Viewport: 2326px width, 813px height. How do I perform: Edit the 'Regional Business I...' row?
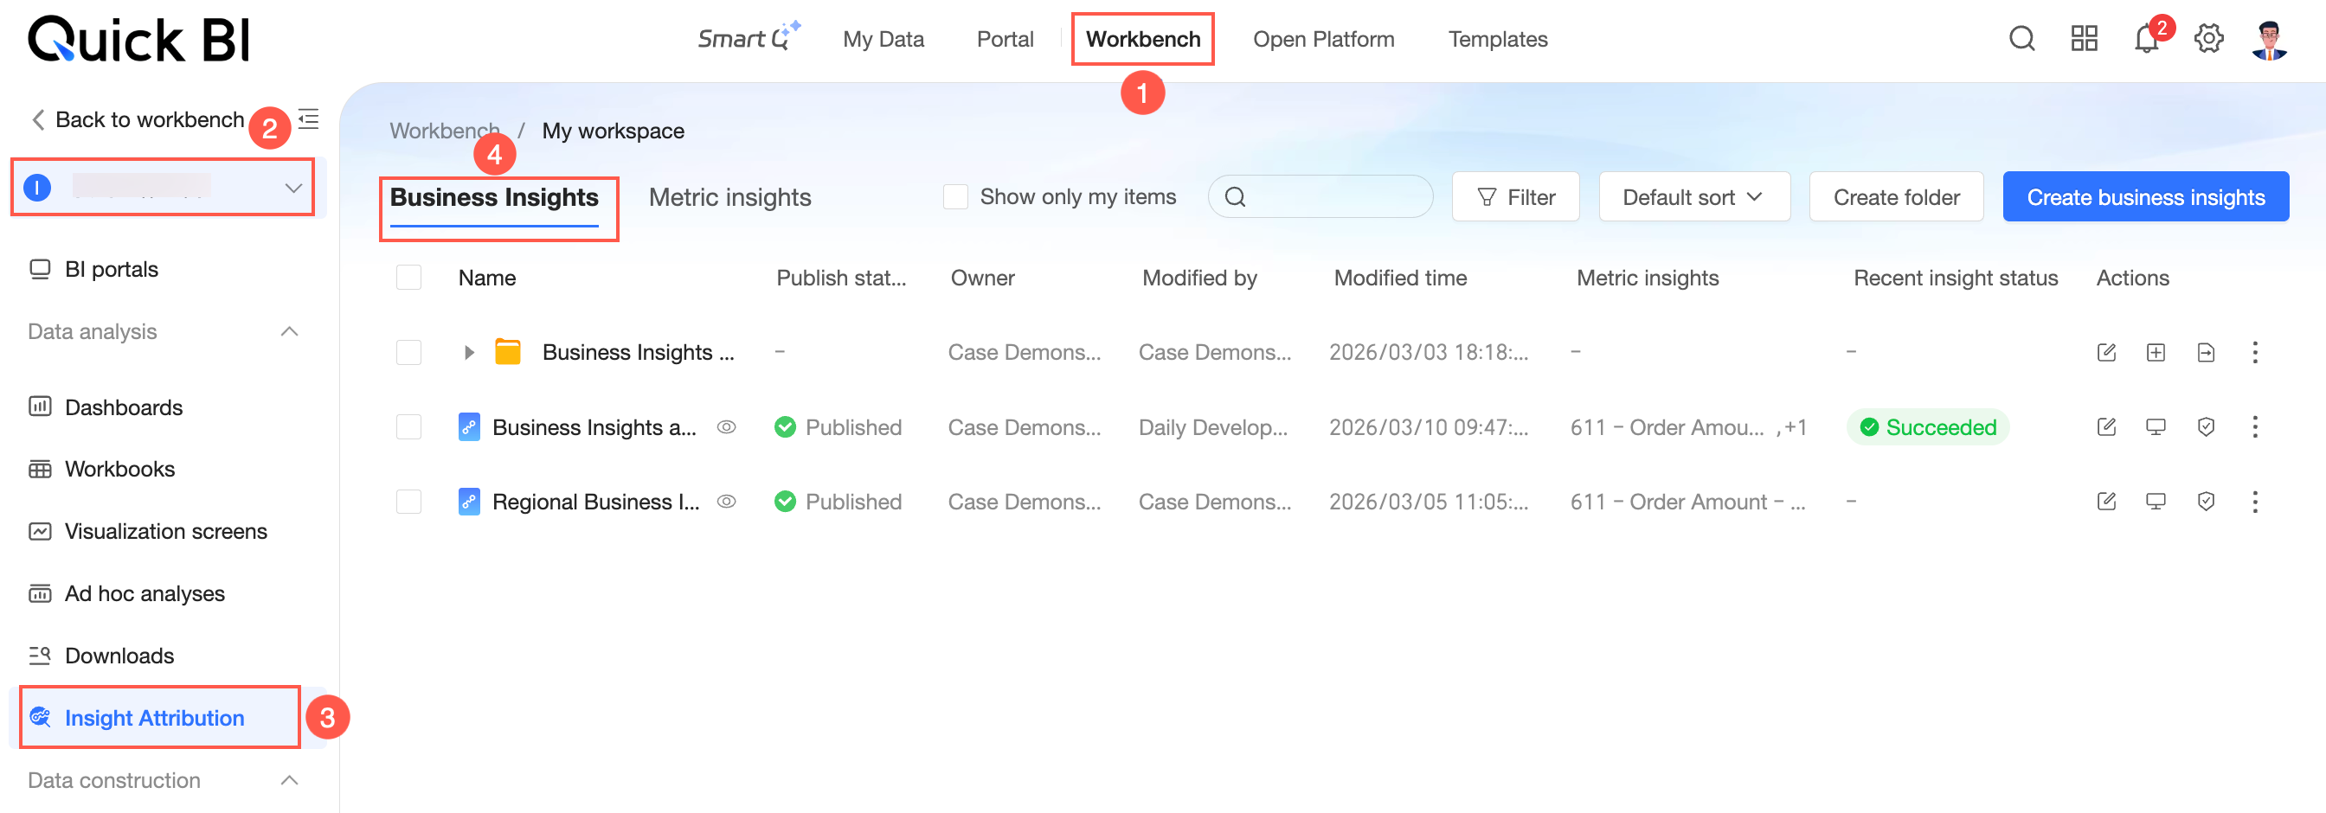tap(2106, 502)
